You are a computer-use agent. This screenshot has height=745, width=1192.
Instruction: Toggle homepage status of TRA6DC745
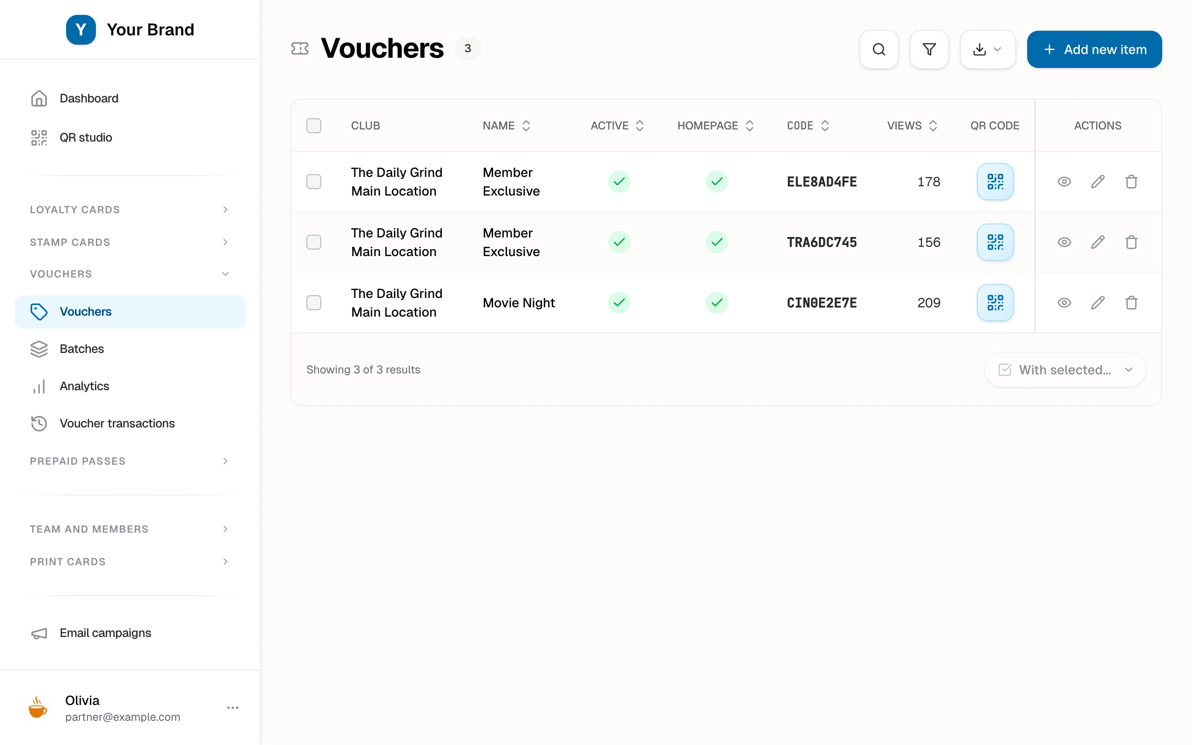717,242
